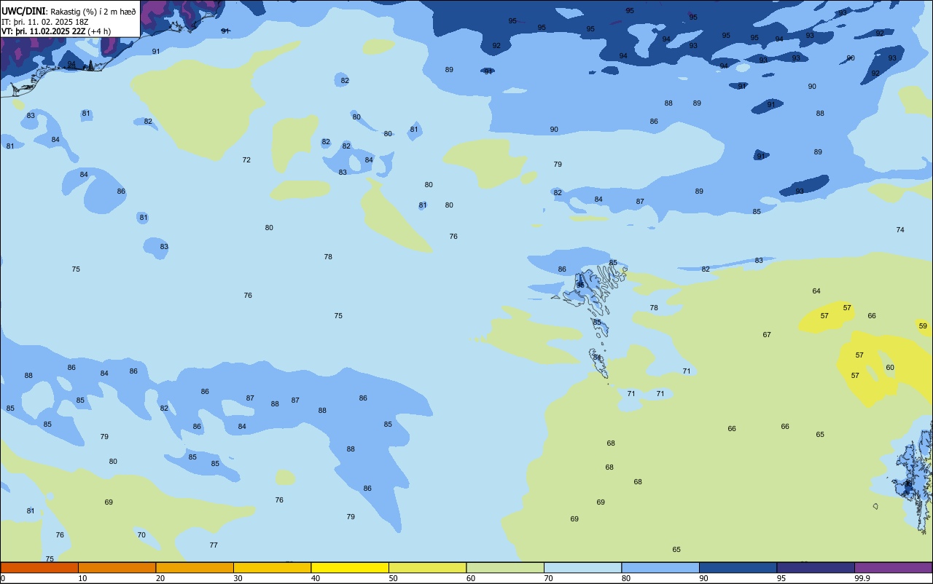Click the '77' humidity value on the map
This screenshot has height=584, width=933.
pyautogui.click(x=214, y=545)
